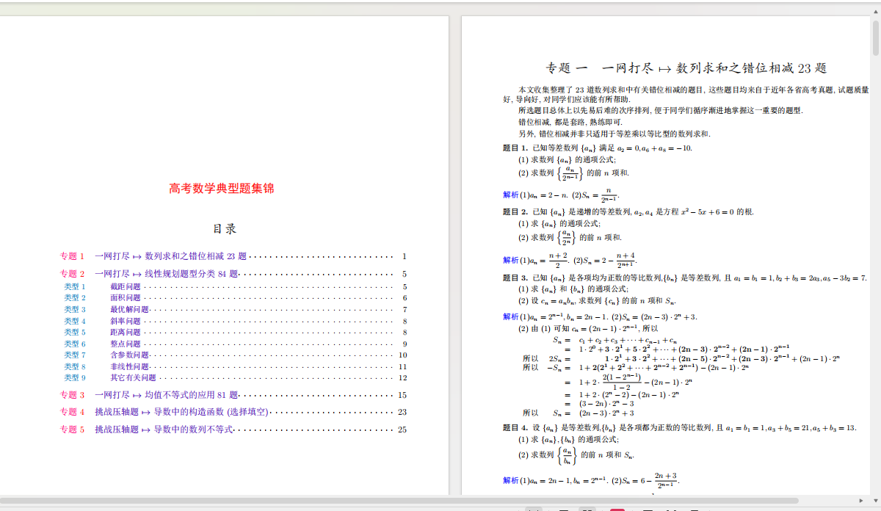Jump to 类型 6 整点问题 in contents
Viewport: 881px width, 511px height.
pos(235,344)
